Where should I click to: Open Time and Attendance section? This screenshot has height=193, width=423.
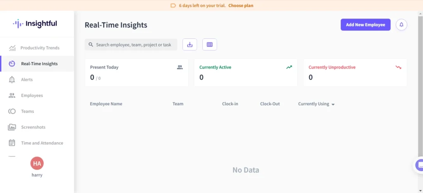point(37,143)
